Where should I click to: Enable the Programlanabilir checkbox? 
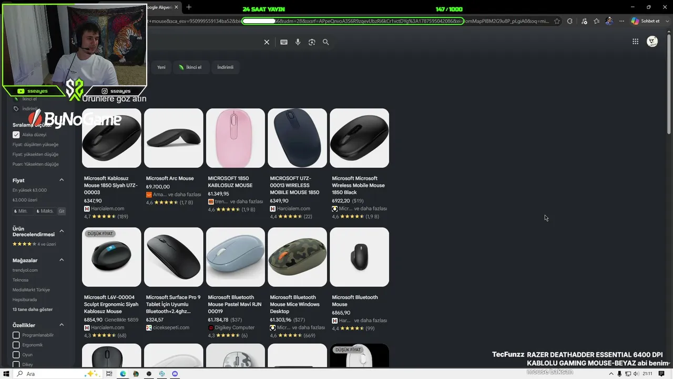pyautogui.click(x=16, y=335)
